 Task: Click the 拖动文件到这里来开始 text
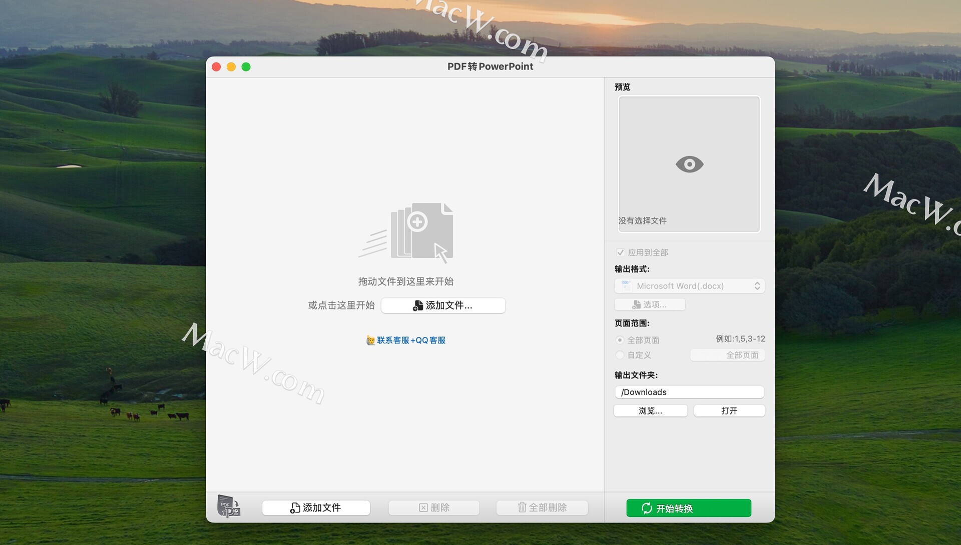click(406, 281)
